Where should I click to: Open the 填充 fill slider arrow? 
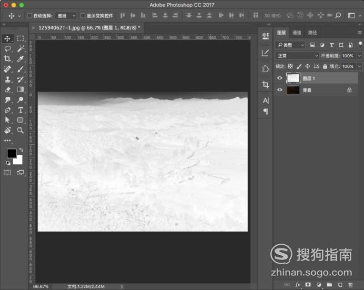tap(359, 66)
